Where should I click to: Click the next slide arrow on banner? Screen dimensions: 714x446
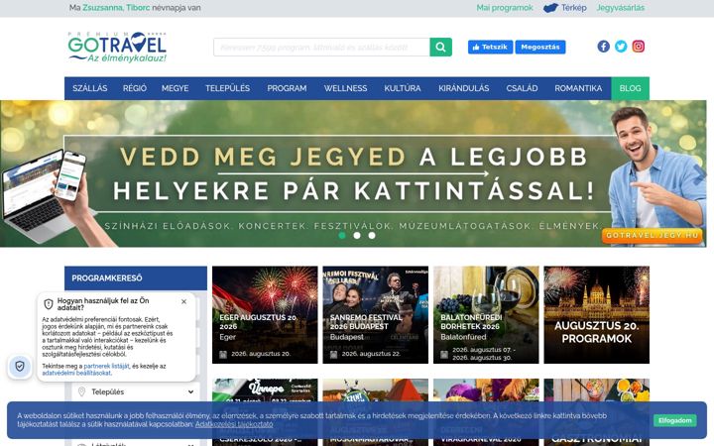(699, 173)
